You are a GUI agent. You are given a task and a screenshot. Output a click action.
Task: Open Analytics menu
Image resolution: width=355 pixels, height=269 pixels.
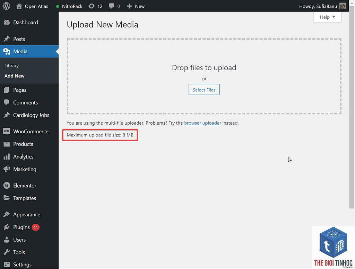tap(23, 156)
